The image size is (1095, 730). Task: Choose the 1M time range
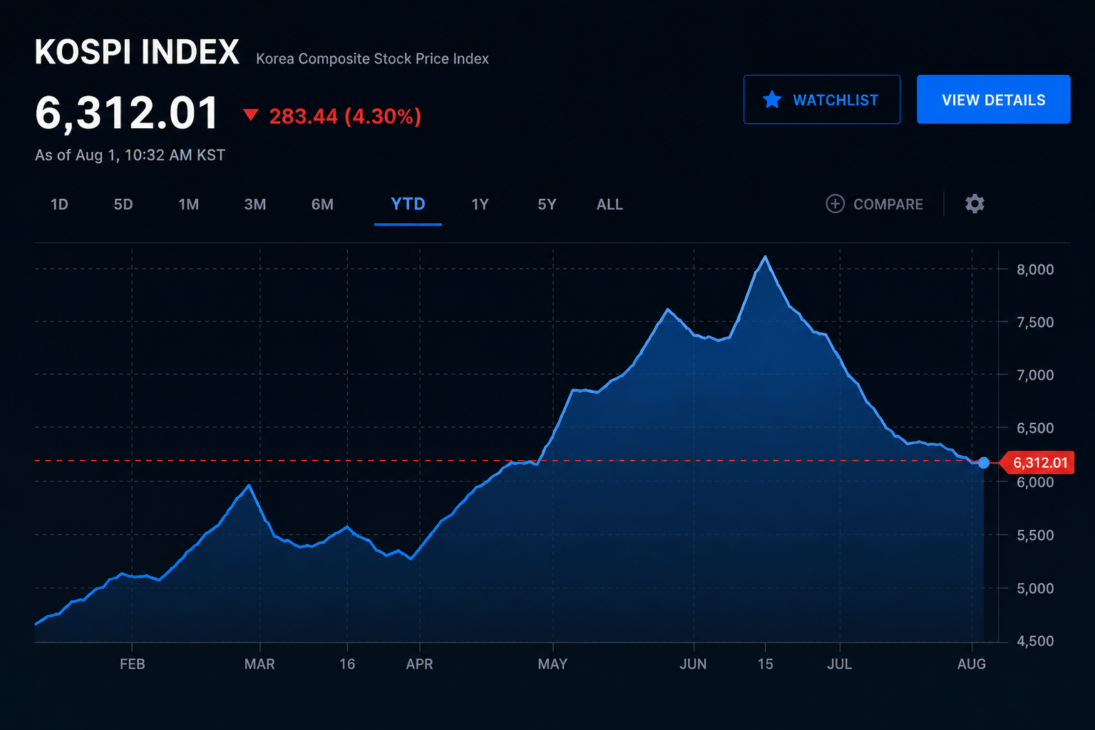(188, 205)
